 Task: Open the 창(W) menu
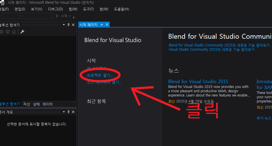tap(104, 9)
